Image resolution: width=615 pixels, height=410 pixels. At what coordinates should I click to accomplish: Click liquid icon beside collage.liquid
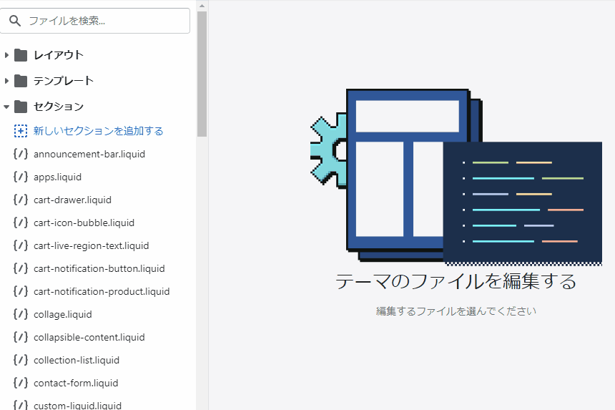[x=21, y=314]
